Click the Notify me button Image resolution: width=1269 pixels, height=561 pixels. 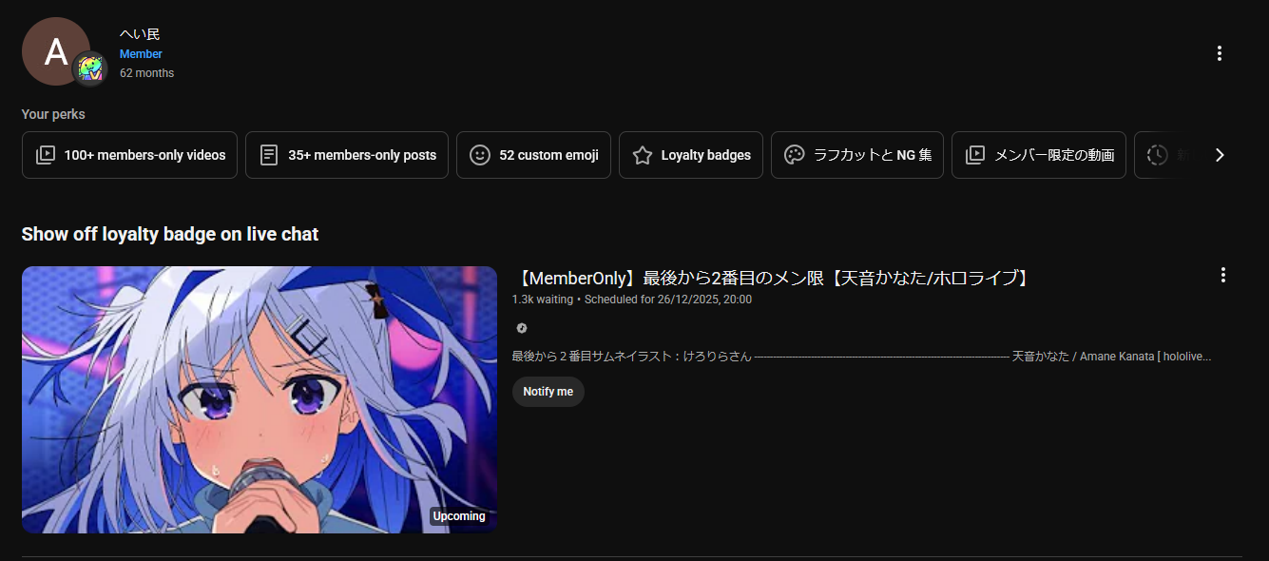(548, 392)
